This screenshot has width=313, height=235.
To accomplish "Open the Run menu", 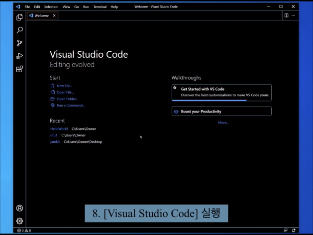I will [x=86, y=7].
